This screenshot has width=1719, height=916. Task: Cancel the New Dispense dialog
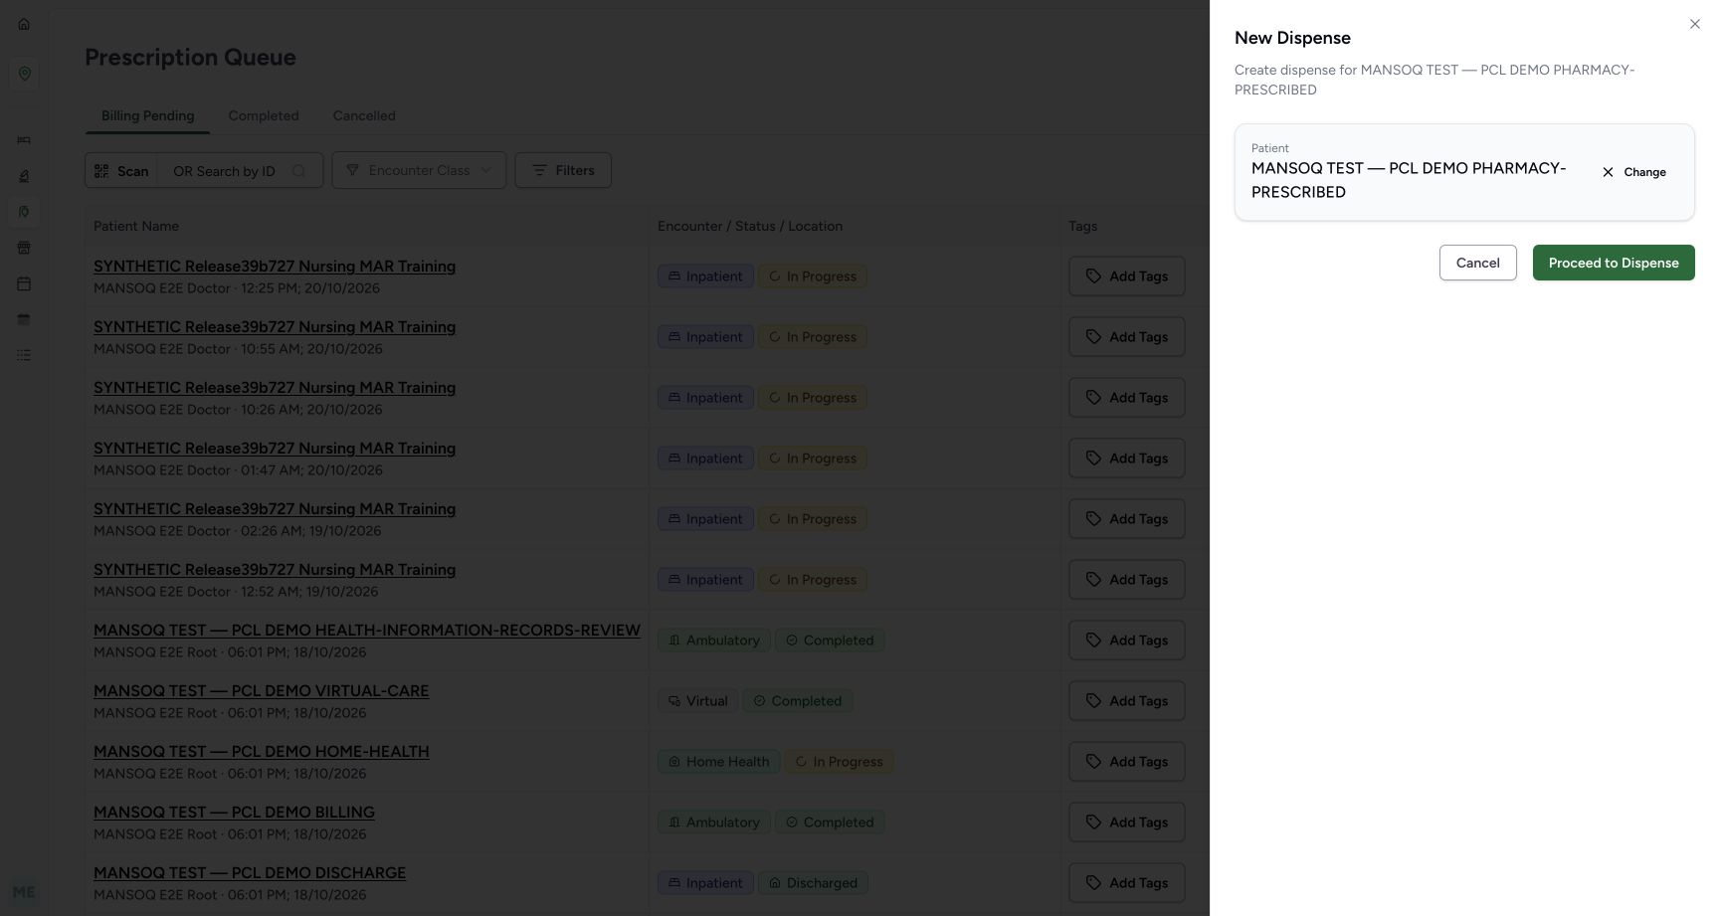coord(1477,263)
